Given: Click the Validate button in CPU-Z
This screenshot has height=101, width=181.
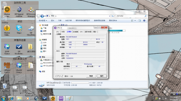Looking at the screenshot, I should coord(91,76).
